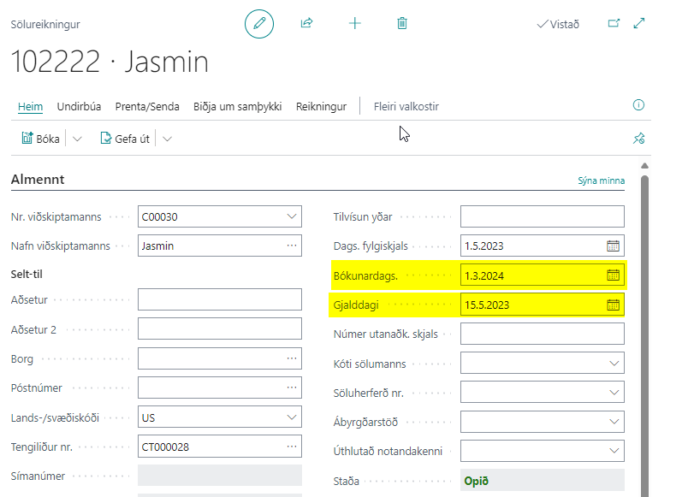
Task: Click the Sýna minna link
Action: click(x=601, y=180)
